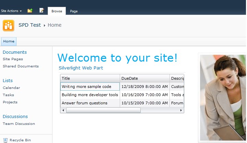The width and height of the screenshot is (247, 143).
Task: Click the woman with tablet photo
Action: point(223,97)
